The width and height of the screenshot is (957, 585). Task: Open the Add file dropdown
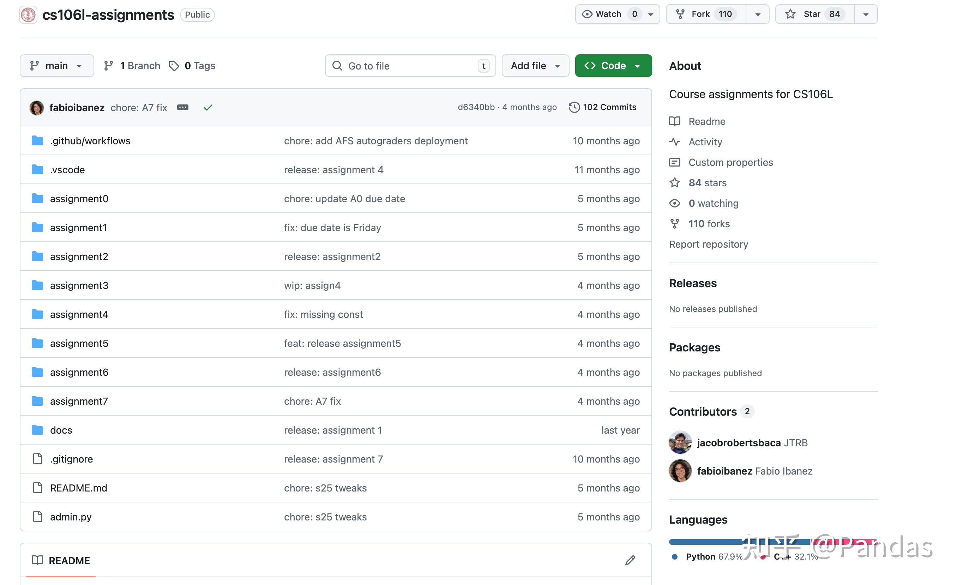coord(535,66)
